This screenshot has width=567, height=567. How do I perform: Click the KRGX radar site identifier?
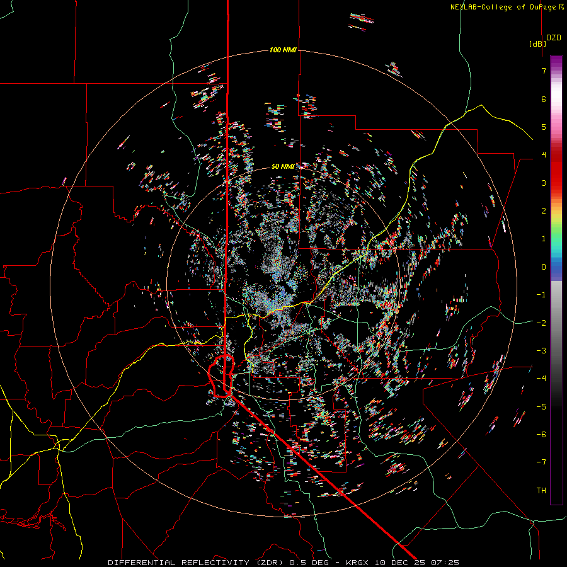pos(358,563)
